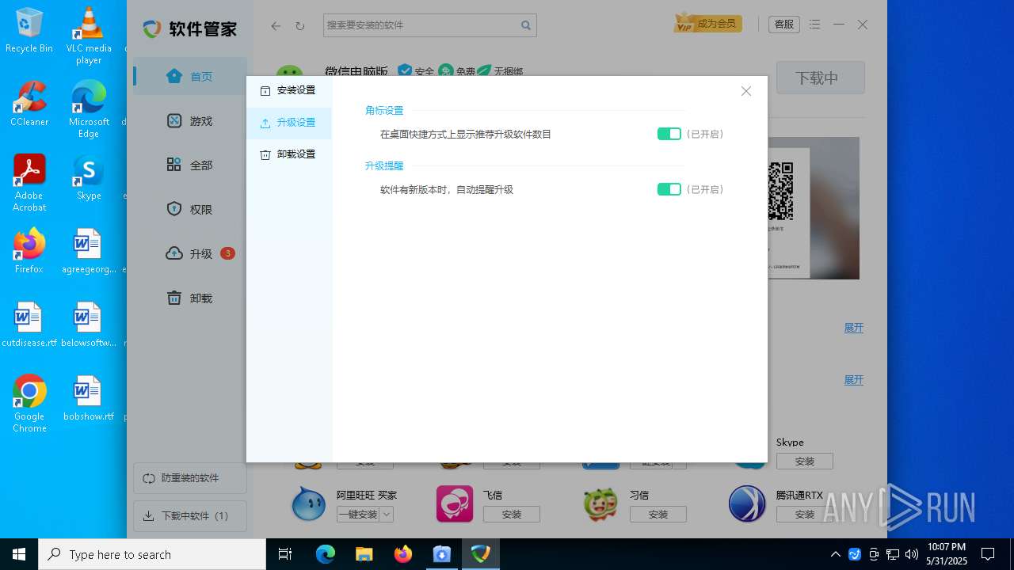
Task: Click taskbar search box
Action: (x=152, y=554)
